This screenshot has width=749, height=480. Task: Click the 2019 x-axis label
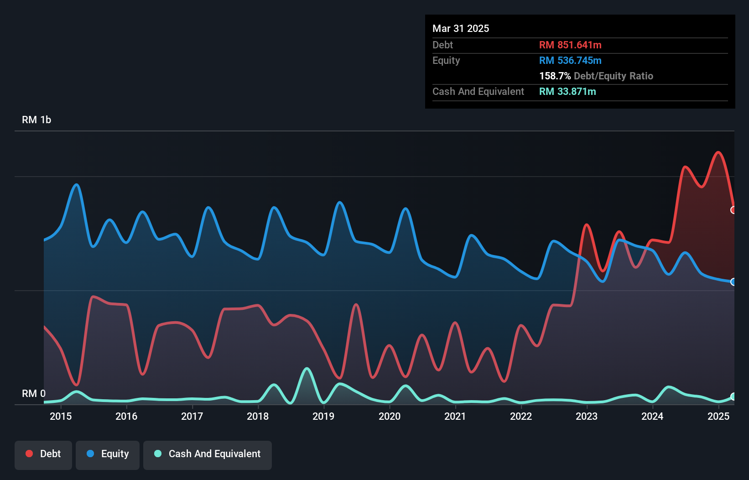[323, 416]
